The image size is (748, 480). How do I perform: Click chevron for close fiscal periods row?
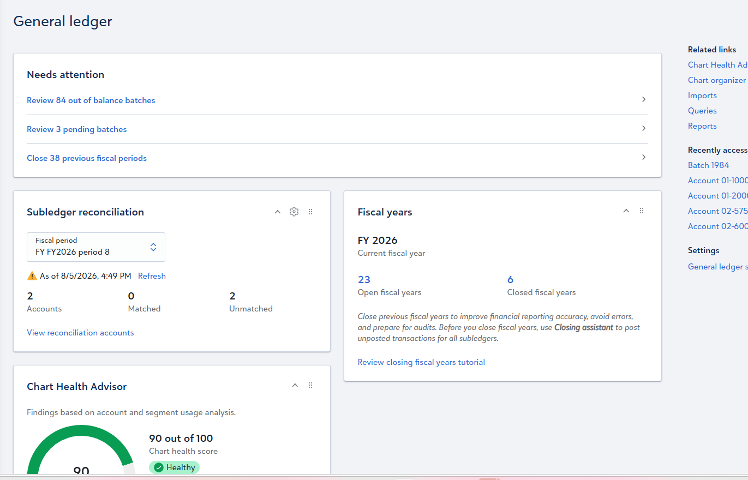(644, 157)
